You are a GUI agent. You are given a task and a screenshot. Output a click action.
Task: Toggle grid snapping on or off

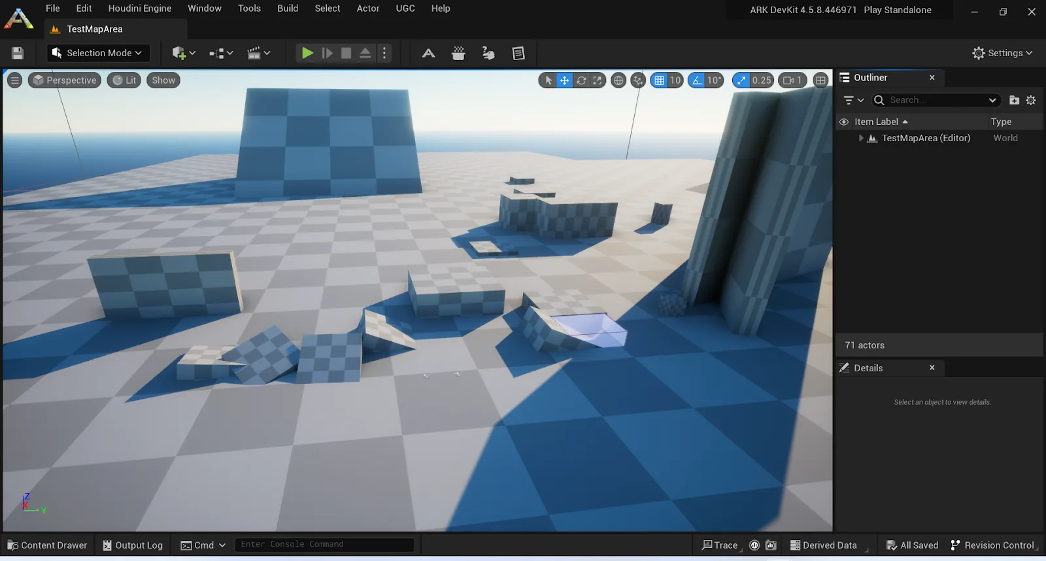[x=659, y=80]
